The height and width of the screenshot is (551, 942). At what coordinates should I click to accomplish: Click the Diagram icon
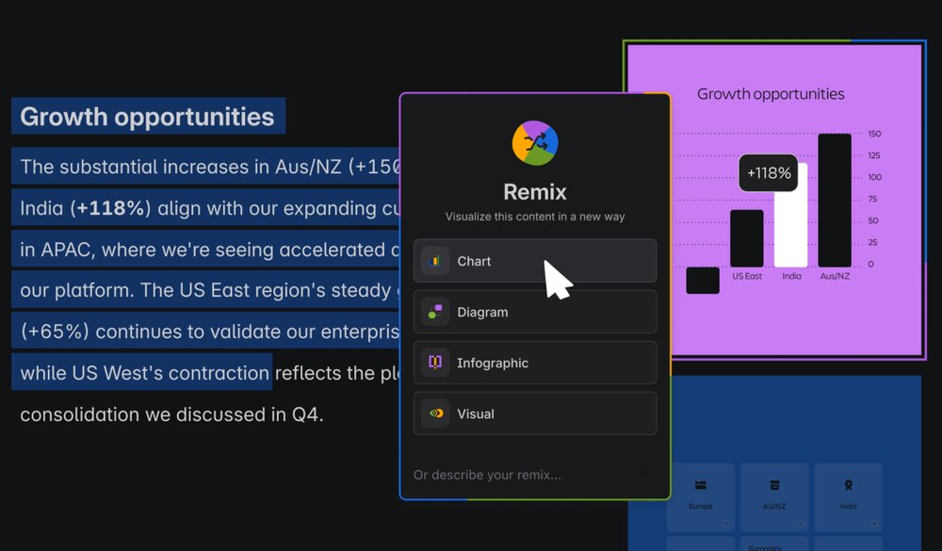[x=434, y=312]
